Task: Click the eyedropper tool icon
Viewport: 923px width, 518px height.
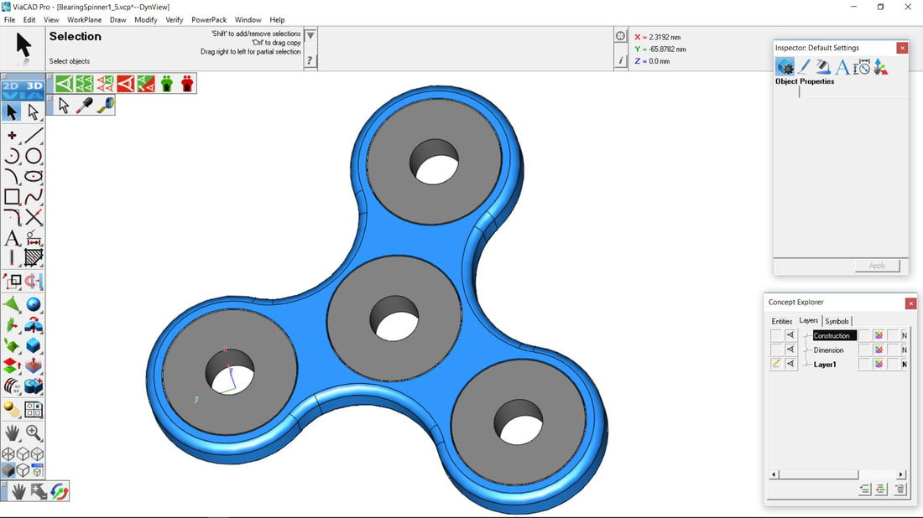Action: coord(85,106)
